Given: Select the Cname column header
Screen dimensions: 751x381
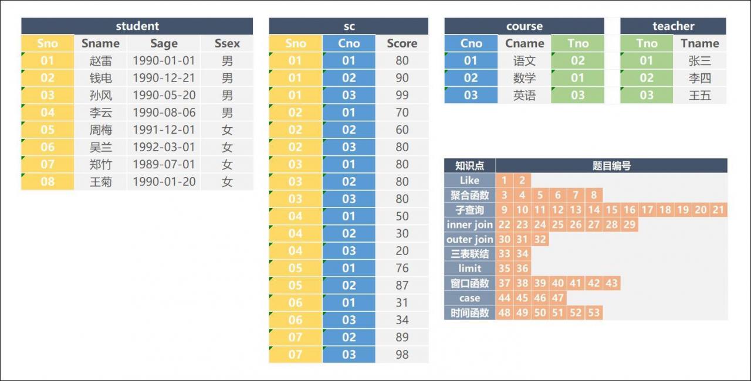Looking at the screenshot, I should coord(525,43).
